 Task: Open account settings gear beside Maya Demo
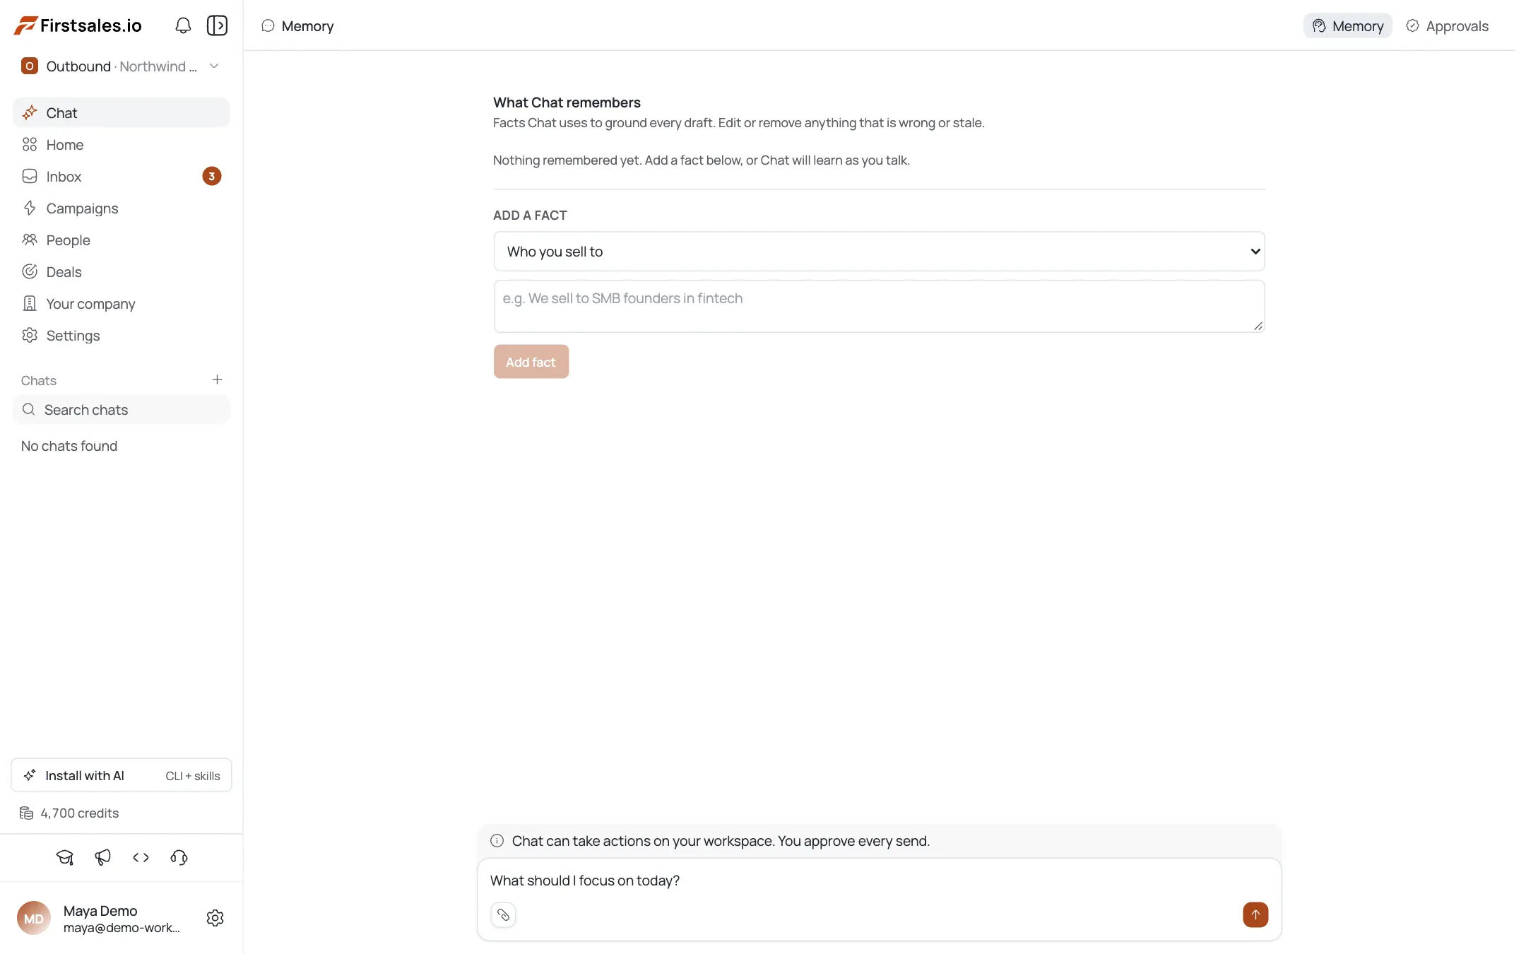(x=215, y=918)
